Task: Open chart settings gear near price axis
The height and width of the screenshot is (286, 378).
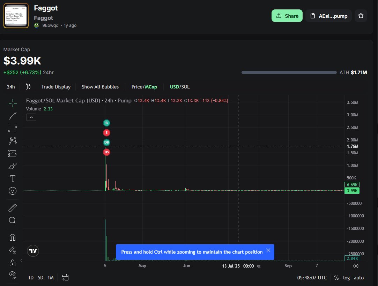Action: [x=356, y=266]
